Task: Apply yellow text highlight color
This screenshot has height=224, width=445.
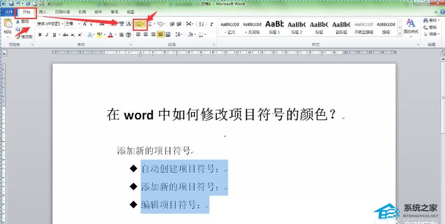Action: [99, 35]
